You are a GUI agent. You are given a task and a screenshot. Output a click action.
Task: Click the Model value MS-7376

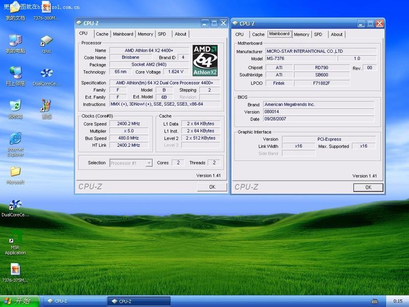point(301,58)
